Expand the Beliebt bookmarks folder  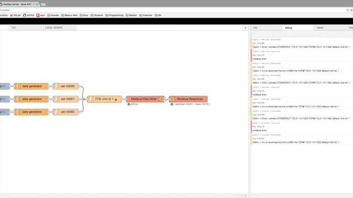point(131,15)
